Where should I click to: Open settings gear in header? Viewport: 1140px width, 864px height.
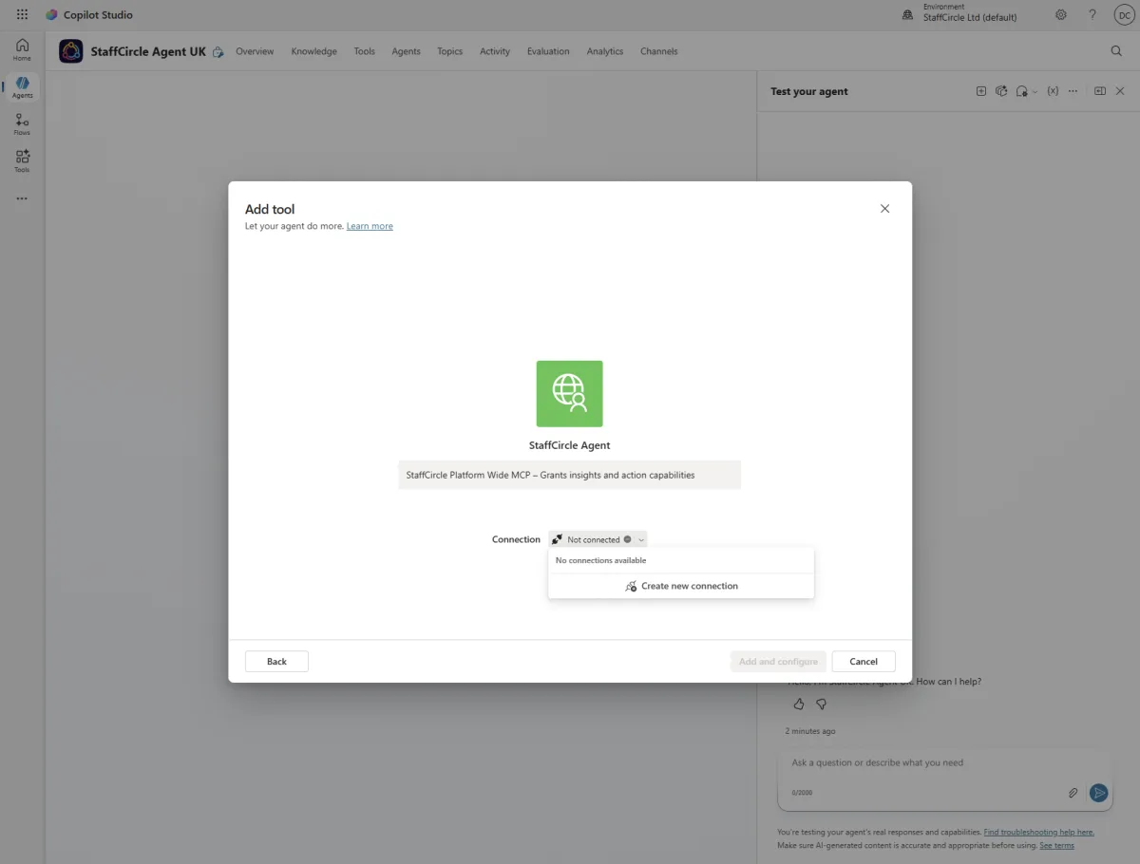click(x=1061, y=14)
